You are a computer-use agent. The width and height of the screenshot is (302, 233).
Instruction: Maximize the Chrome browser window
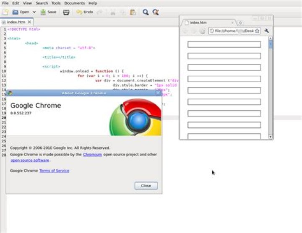click(262, 18)
